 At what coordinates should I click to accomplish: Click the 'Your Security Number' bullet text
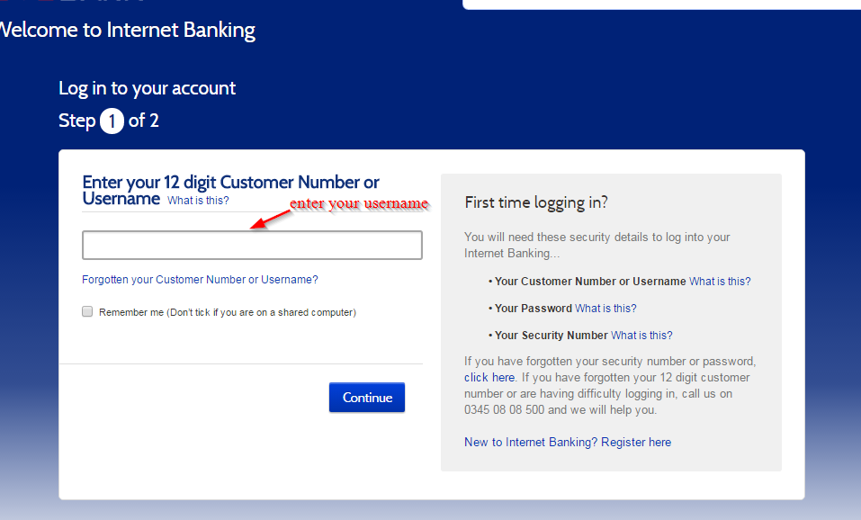tap(551, 335)
